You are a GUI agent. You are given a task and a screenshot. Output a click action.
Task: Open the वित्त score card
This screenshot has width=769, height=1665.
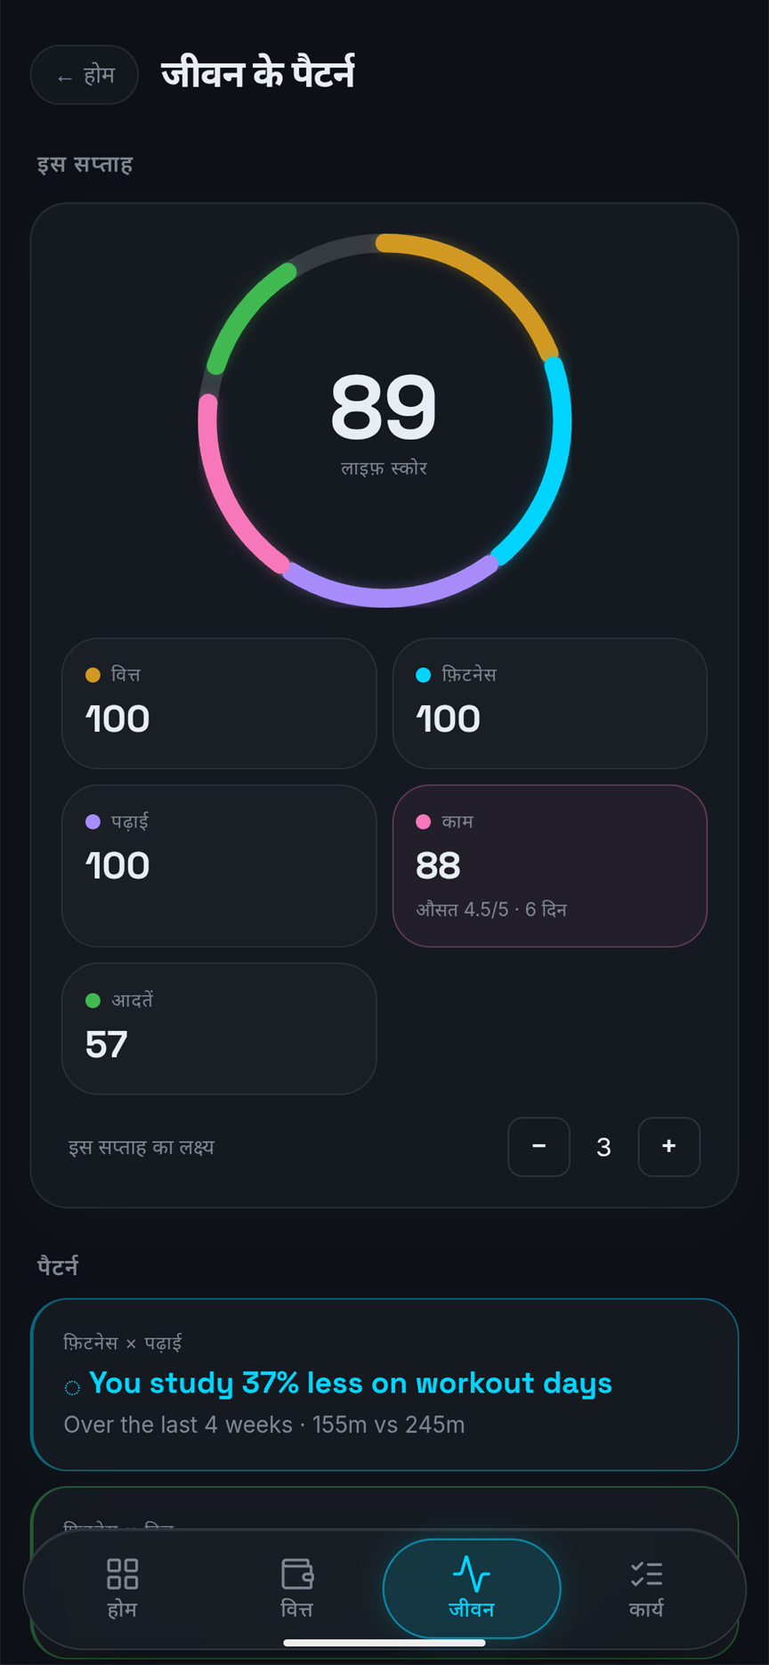pyautogui.click(x=219, y=703)
